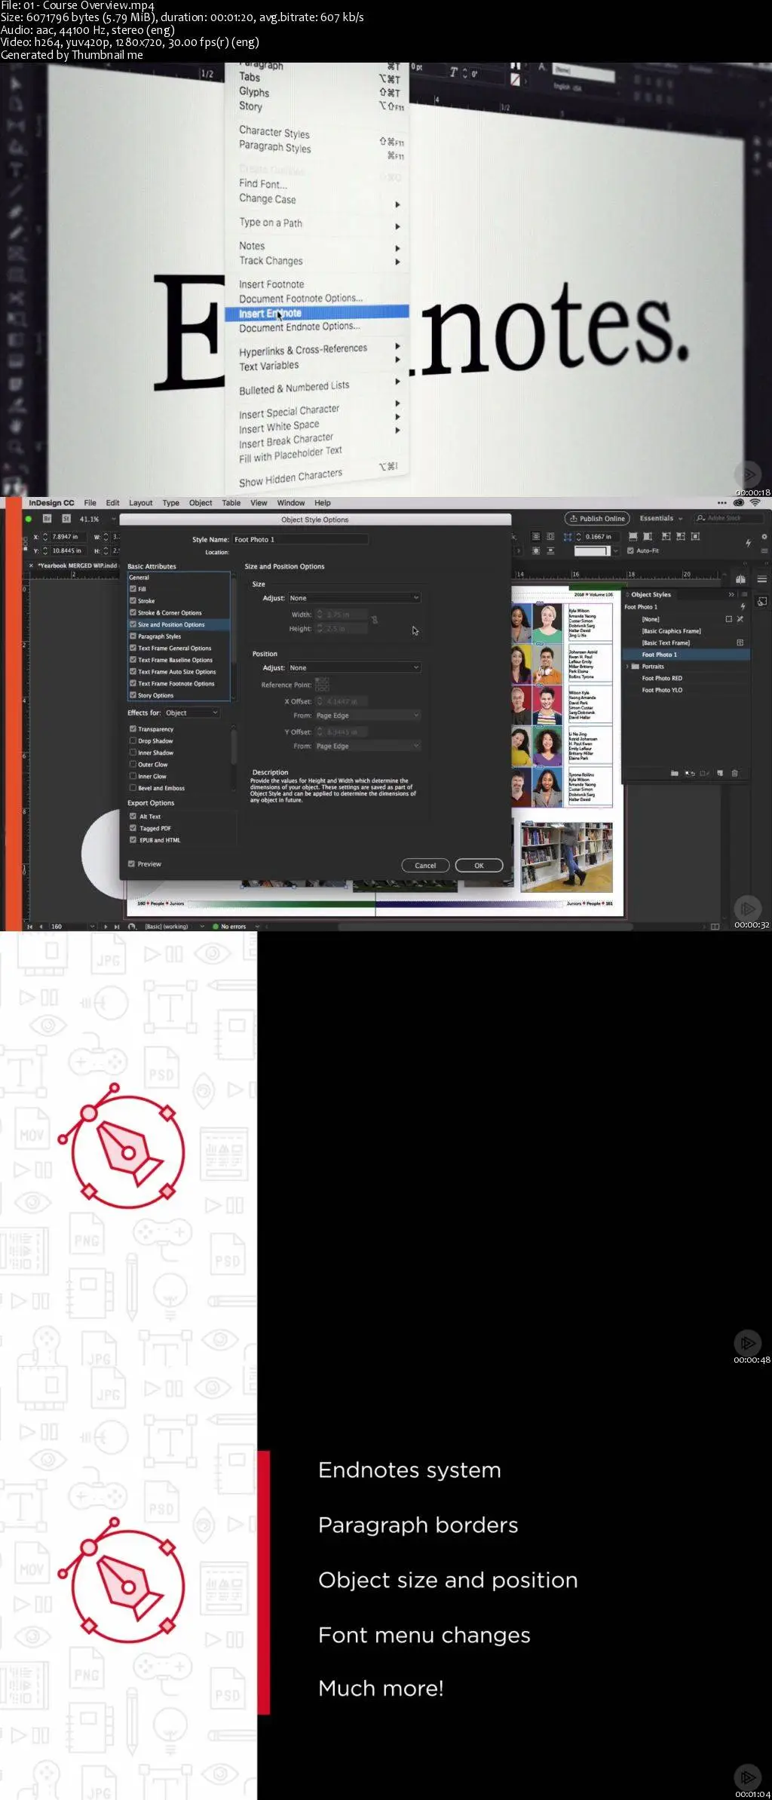Click the gap frame fitting icon left of 0.1667 in
The height and width of the screenshot is (1800, 772).
pos(568,536)
